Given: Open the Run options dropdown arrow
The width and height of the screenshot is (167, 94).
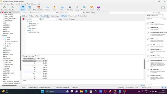Looking at the screenshot, I should tap(62, 19).
